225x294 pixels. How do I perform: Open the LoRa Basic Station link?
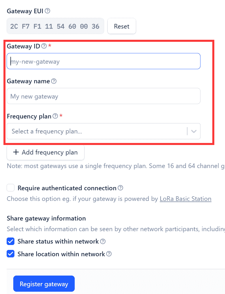pyautogui.click(x=185, y=199)
